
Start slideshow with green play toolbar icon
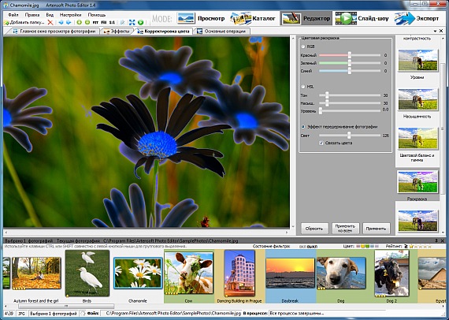pyautogui.click(x=140, y=22)
